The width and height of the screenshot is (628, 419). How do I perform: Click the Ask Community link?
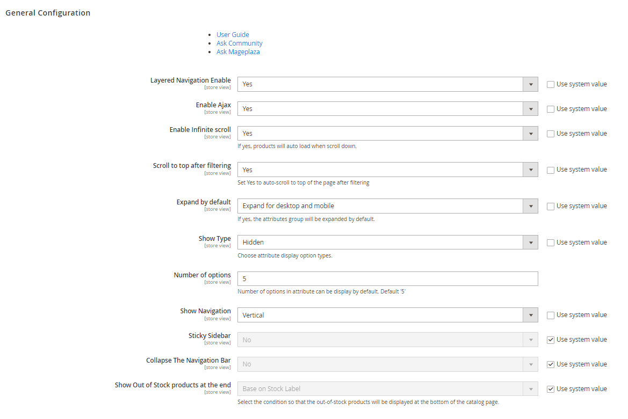[239, 43]
